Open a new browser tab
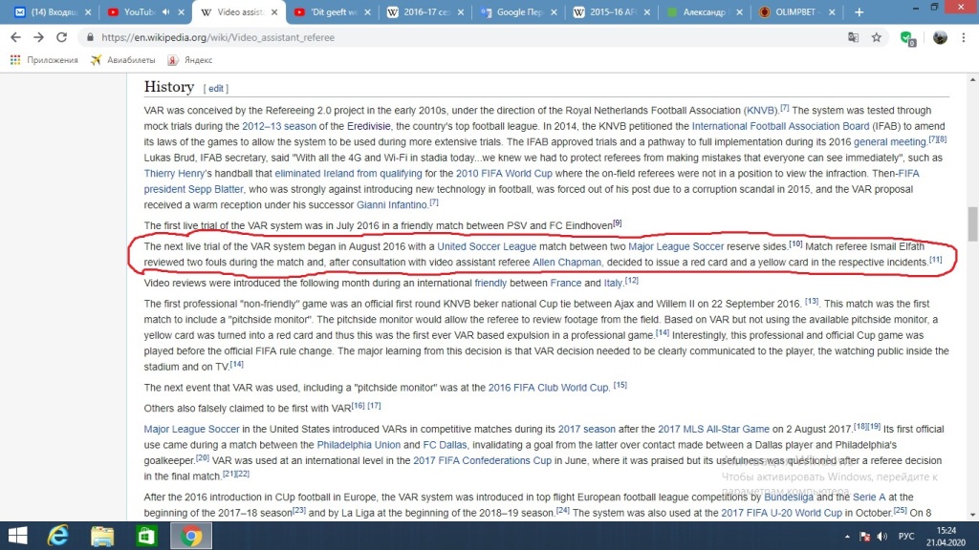 859,11
